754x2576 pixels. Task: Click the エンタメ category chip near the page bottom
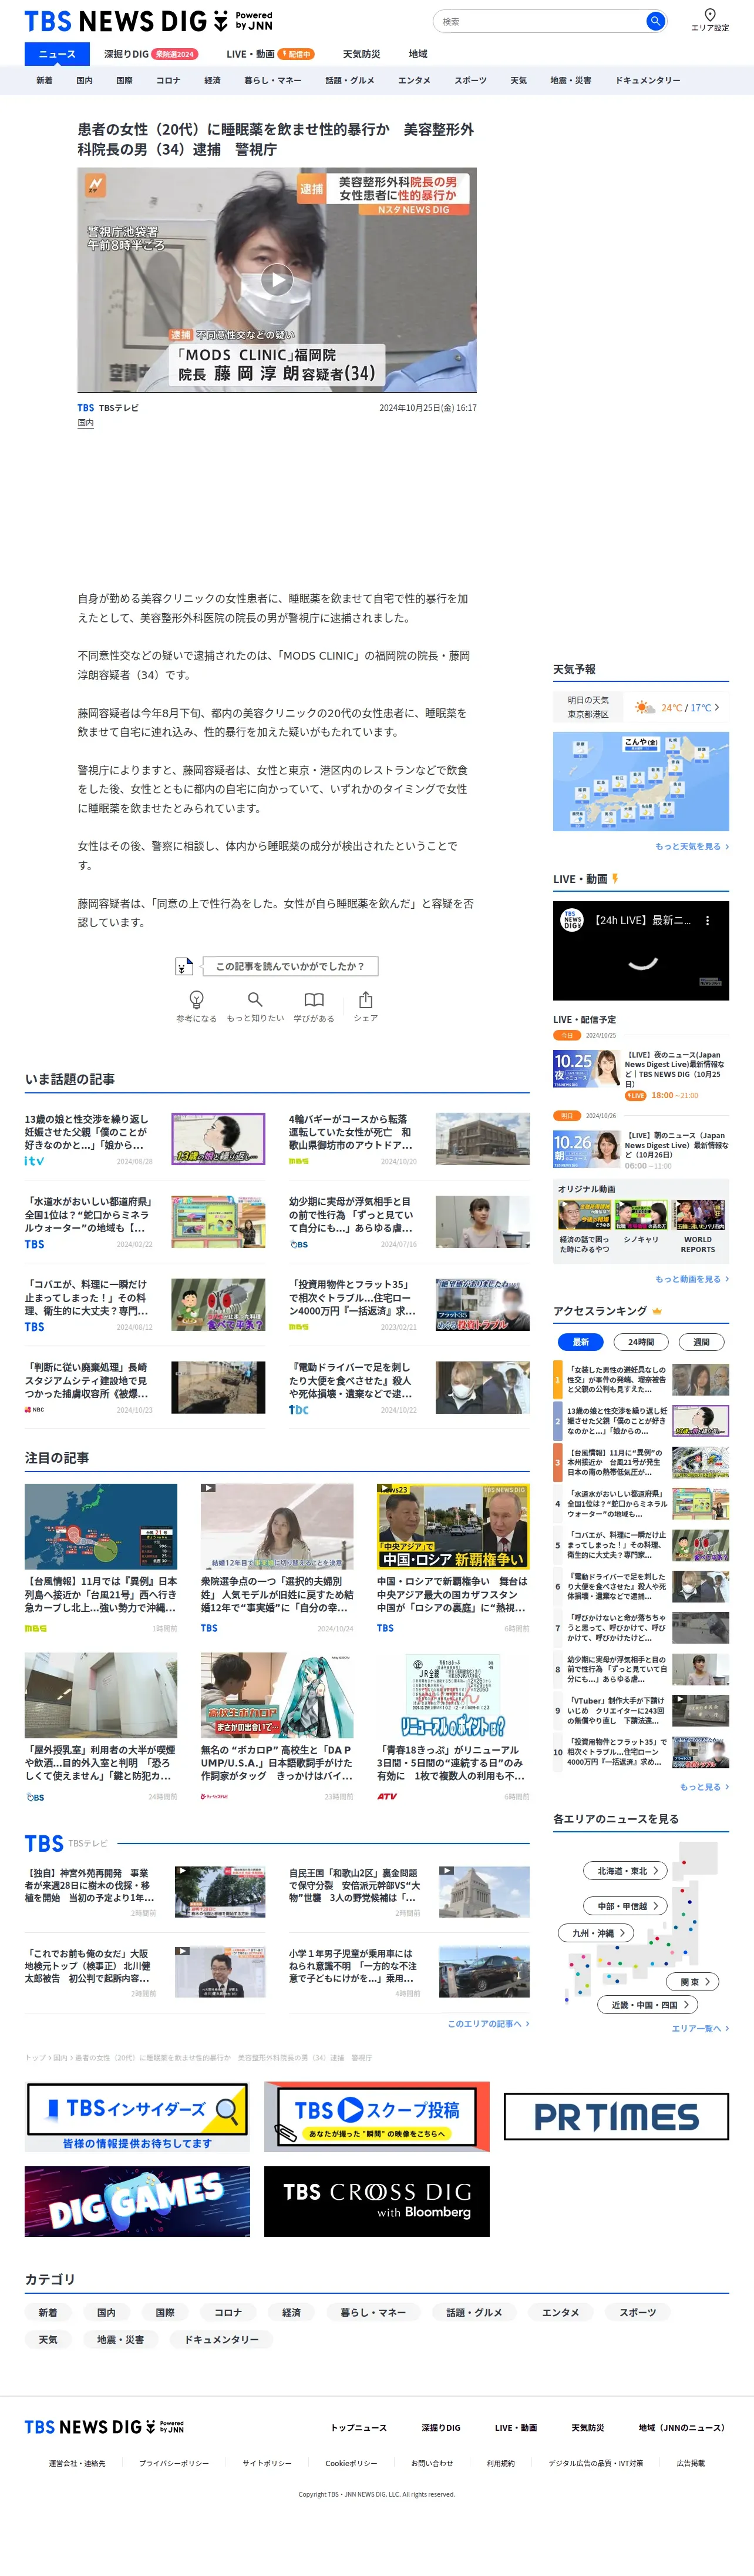click(x=560, y=2312)
